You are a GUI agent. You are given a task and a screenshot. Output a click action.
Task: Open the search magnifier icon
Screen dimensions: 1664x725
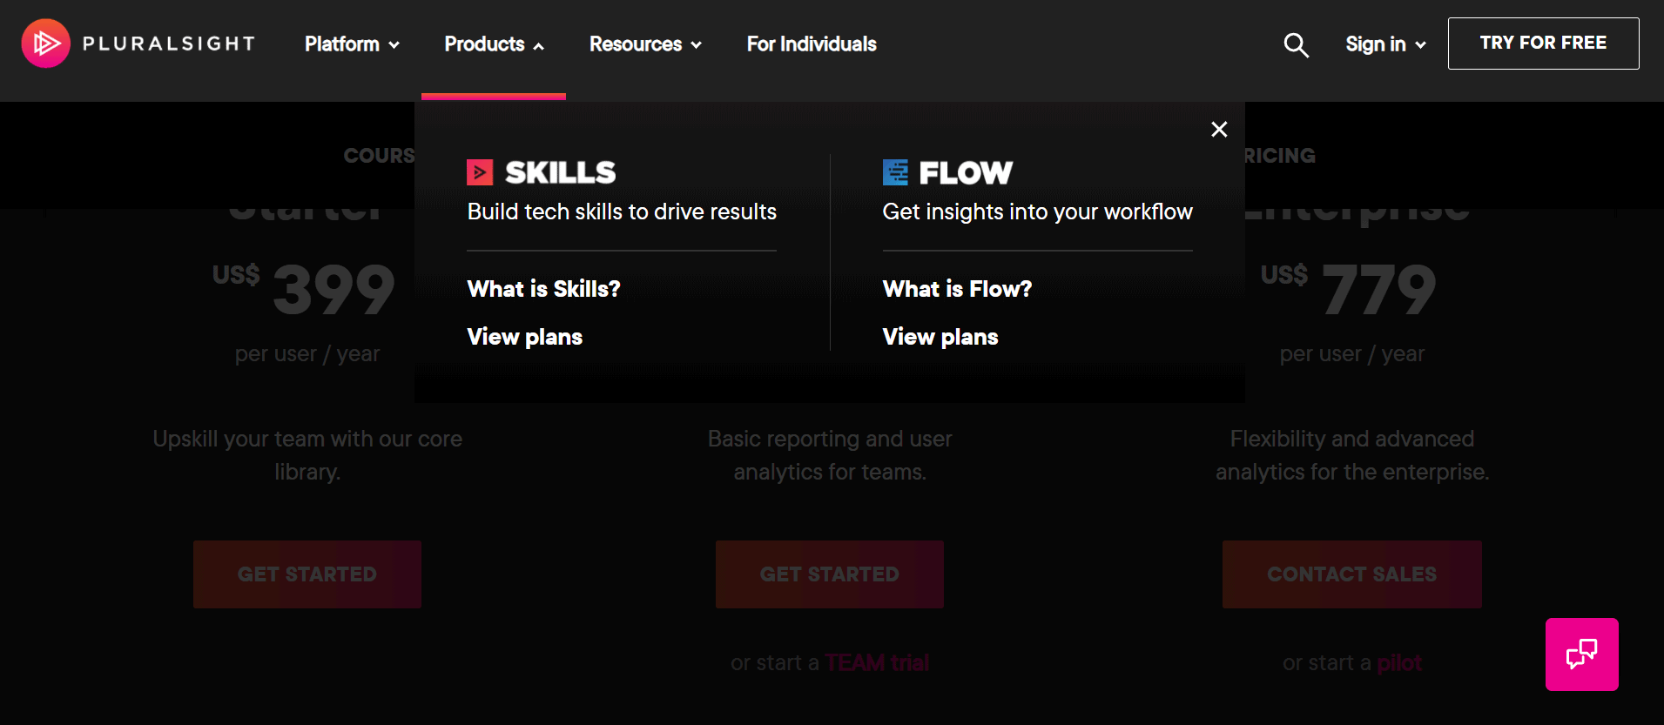(x=1296, y=44)
